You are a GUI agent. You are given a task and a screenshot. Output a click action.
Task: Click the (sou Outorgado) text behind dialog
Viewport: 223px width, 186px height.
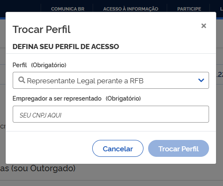[x=43, y=169]
